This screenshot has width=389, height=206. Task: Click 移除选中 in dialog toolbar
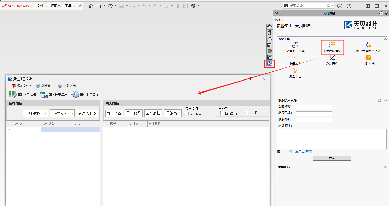(x=45, y=86)
